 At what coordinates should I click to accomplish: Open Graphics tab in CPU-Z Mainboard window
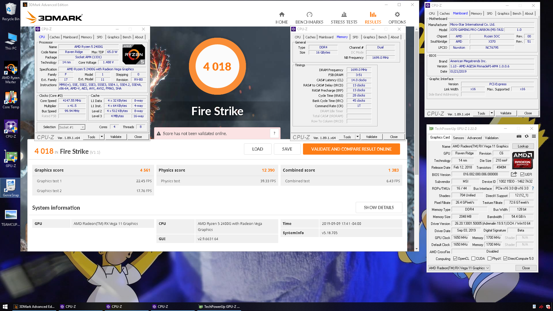point(503,14)
